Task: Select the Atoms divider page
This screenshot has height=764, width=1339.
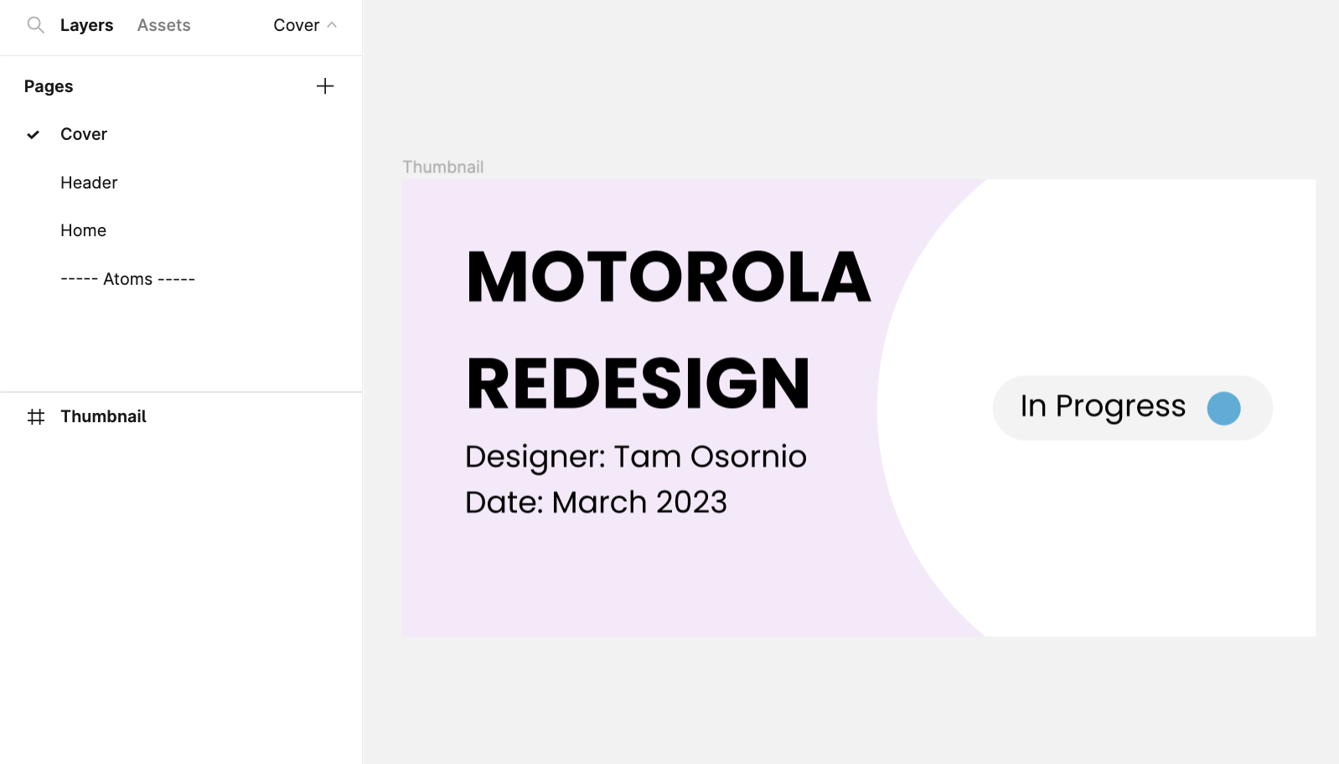Action: click(127, 279)
